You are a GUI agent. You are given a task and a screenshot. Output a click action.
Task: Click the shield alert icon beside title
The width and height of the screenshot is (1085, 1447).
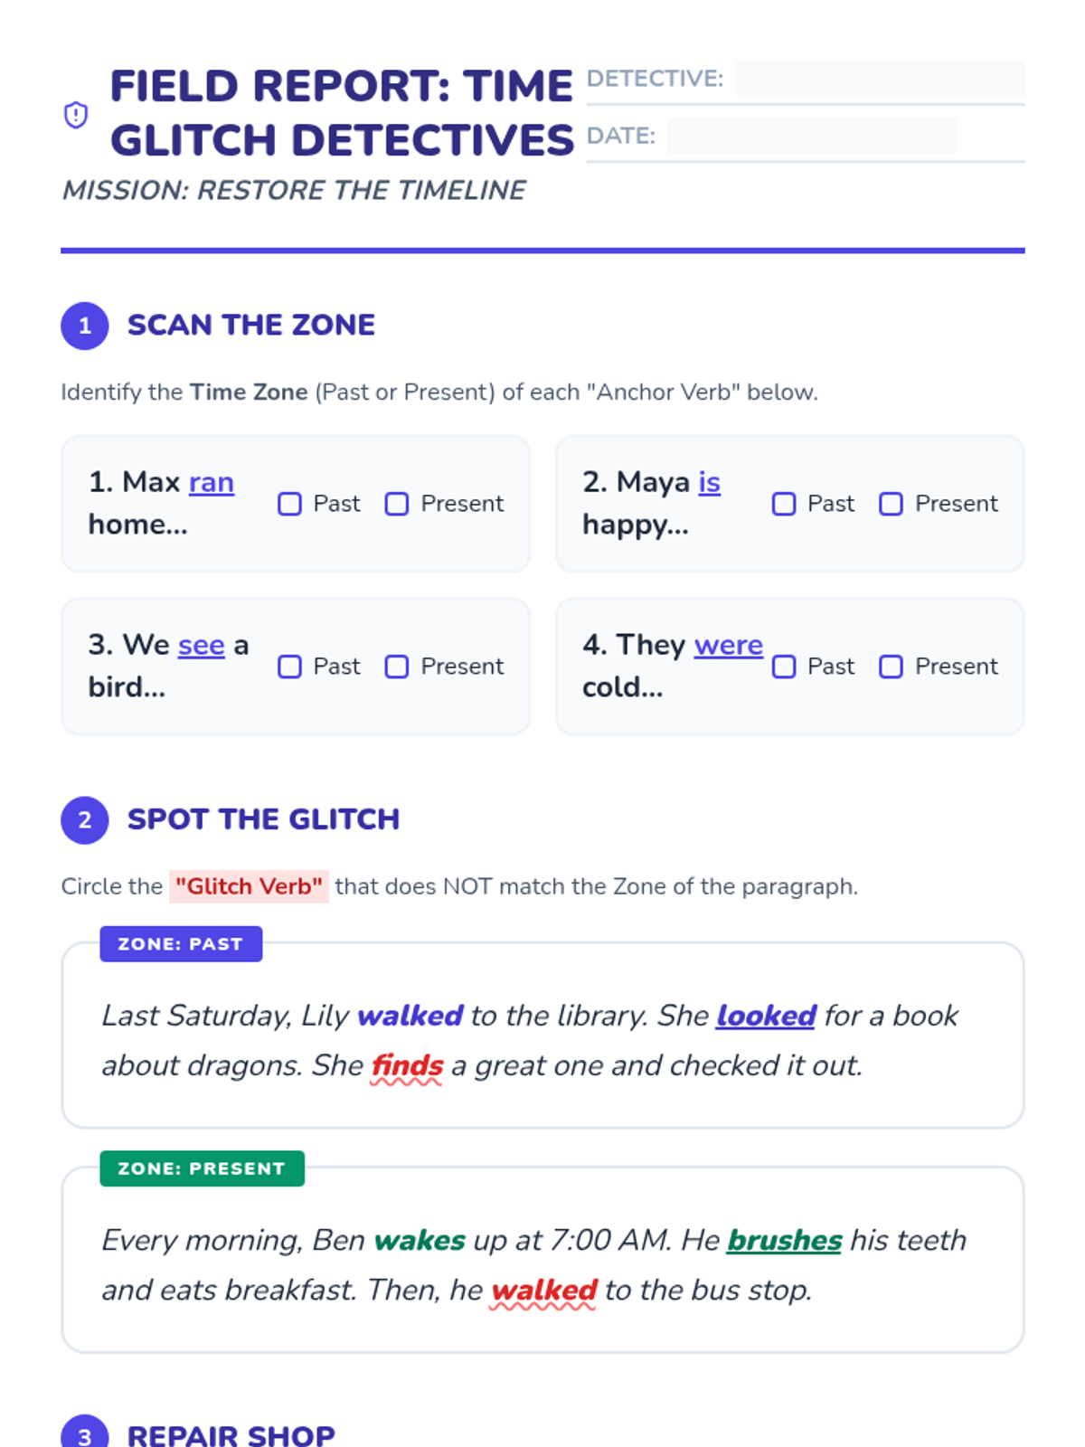click(76, 115)
